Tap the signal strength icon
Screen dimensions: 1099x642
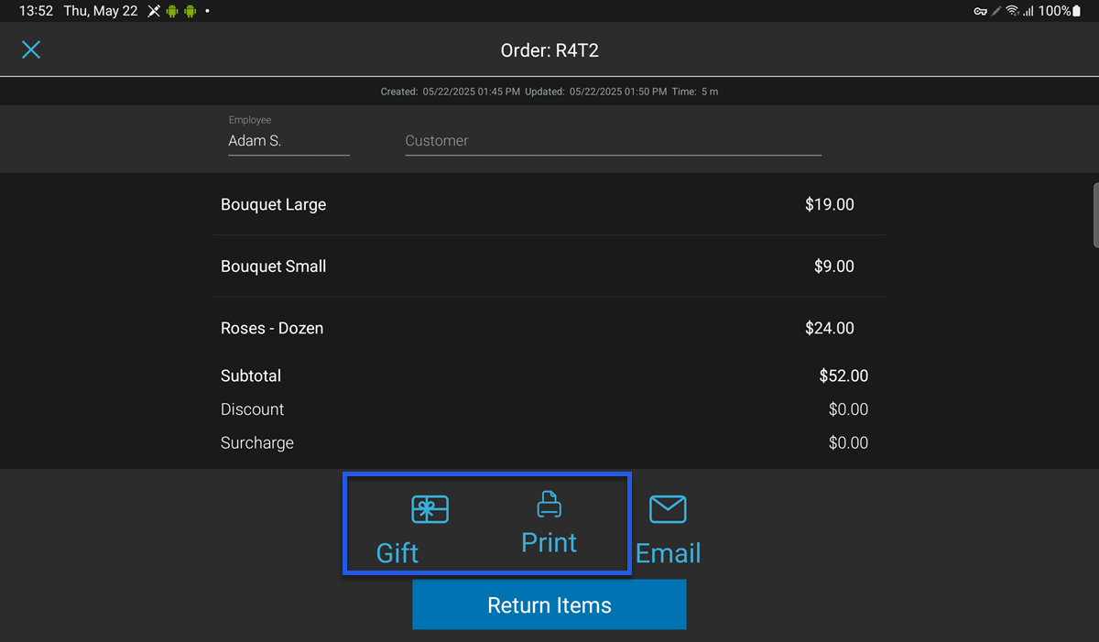[x=1028, y=11]
